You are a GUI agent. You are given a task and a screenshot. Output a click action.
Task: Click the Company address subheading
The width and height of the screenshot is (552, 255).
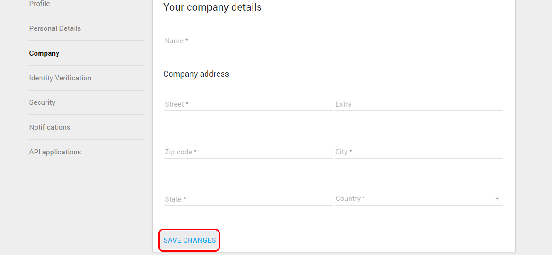coord(196,74)
